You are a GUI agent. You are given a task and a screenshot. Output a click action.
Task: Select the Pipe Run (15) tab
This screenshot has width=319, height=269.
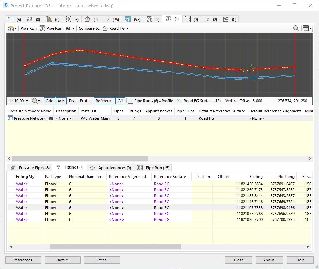tap(154, 168)
